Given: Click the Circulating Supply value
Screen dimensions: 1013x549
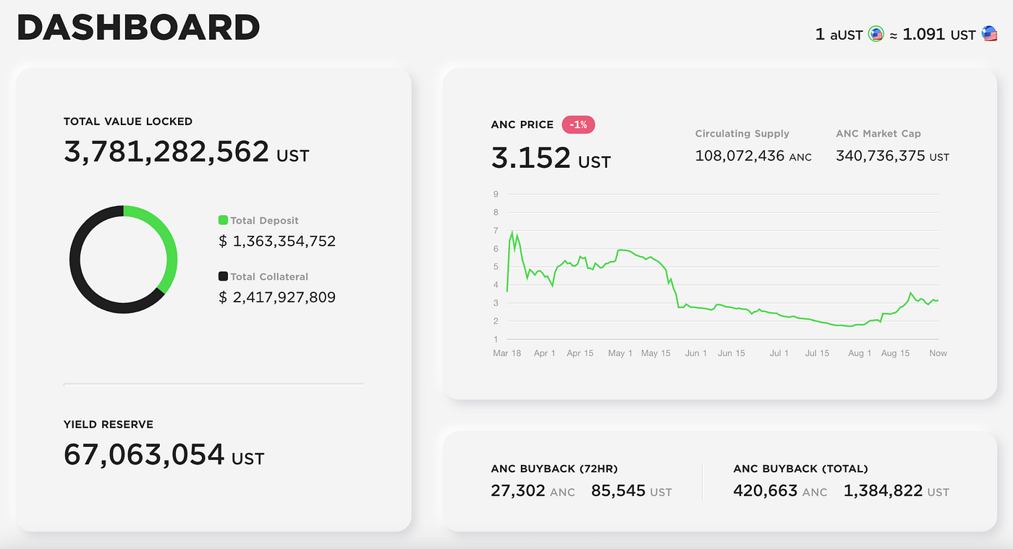Looking at the screenshot, I should pyautogui.click(x=739, y=156).
